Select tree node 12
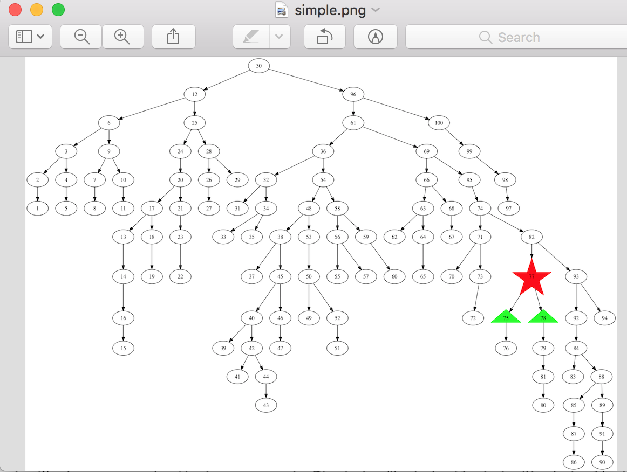Screen dimensions: 627x472 pyautogui.click(x=194, y=94)
